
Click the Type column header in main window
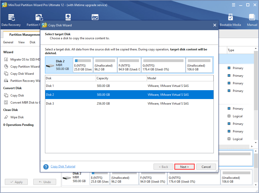click(x=240, y=50)
